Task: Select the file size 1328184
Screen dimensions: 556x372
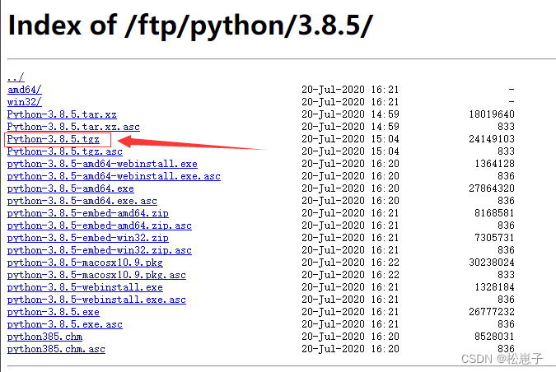Action: [494, 287]
